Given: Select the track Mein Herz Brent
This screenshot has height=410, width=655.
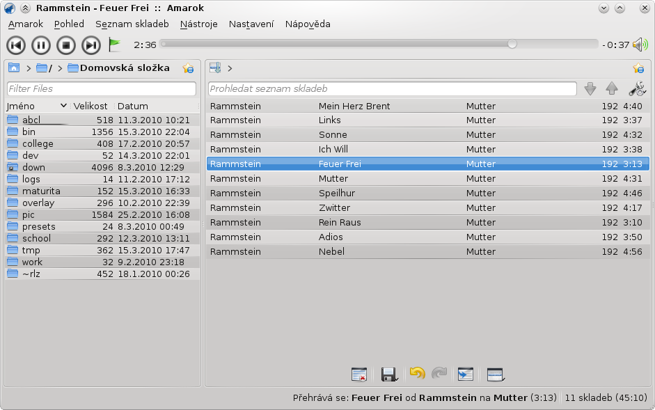Looking at the screenshot, I should click(428, 107).
